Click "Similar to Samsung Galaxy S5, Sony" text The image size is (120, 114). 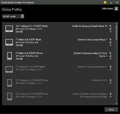[90, 53]
